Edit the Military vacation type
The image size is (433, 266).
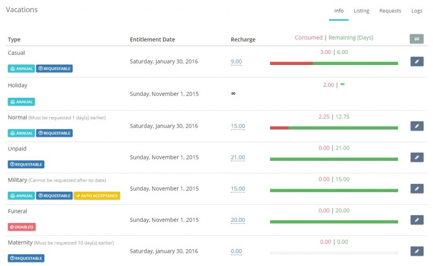pos(417,188)
